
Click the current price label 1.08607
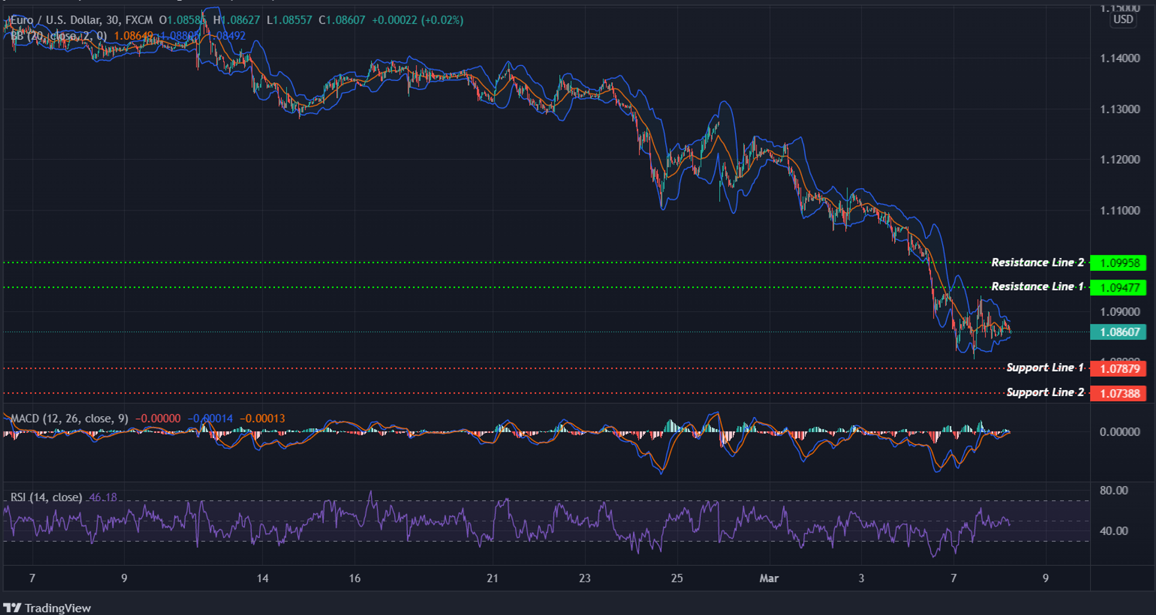[1118, 332]
